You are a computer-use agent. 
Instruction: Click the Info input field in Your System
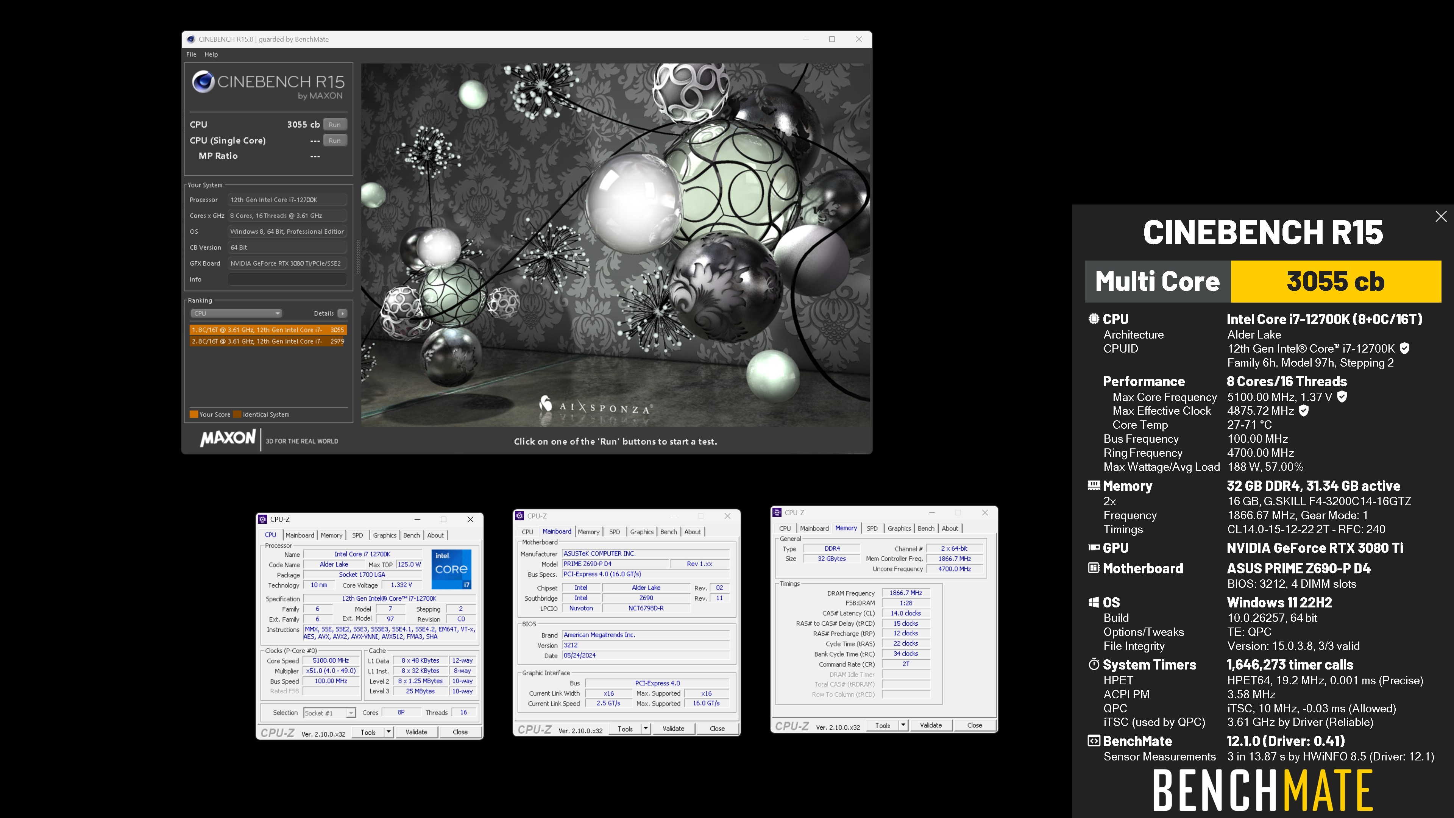click(x=287, y=279)
